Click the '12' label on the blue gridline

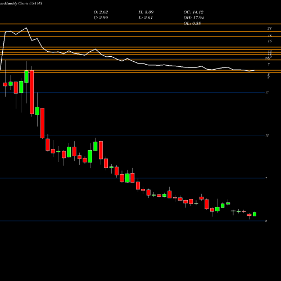[267, 135]
